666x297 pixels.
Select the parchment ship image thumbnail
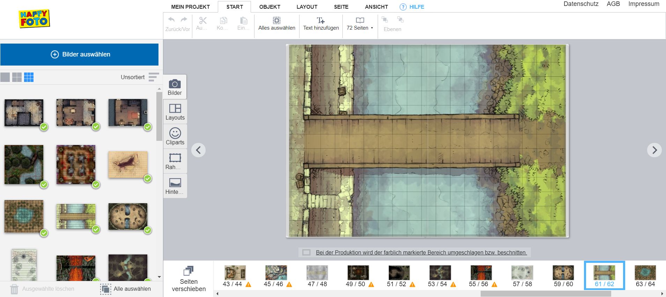coord(128,165)
